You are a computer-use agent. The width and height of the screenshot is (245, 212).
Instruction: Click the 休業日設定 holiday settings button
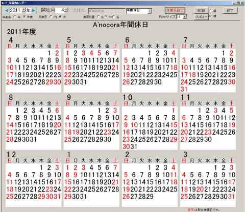coord(175,10)
